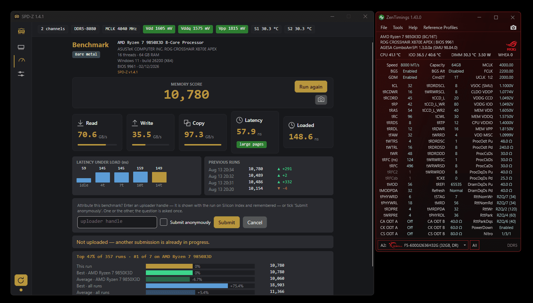Click the Vdd 1605 mV chip

[x=159, y=29]
